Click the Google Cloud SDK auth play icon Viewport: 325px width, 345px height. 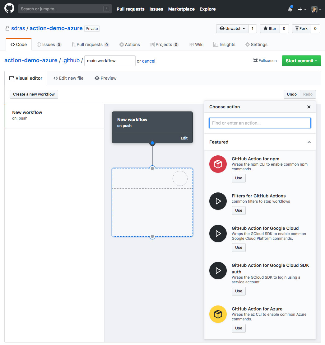[218, 270]
